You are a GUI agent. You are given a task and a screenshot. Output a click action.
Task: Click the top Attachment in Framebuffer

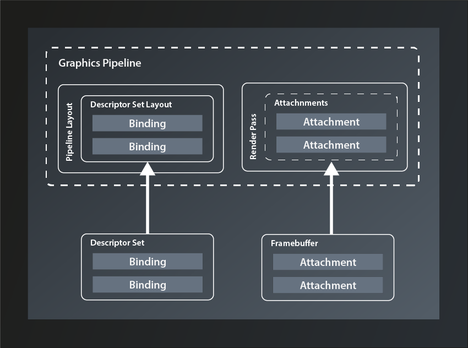point(327,262)
